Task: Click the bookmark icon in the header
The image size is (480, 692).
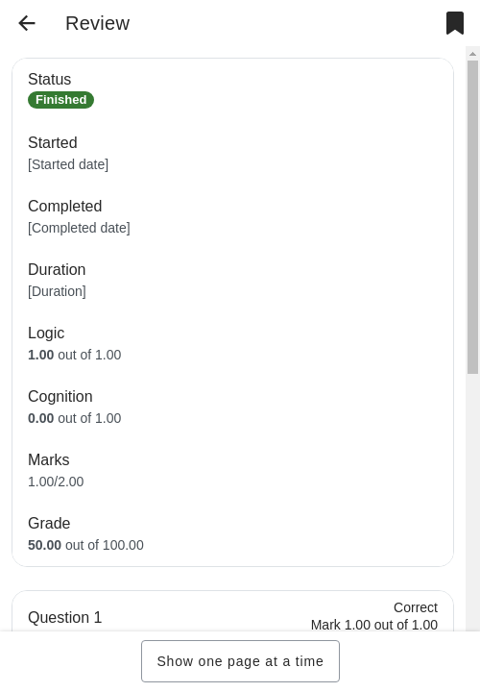Action: pyautogui.click(x=455, y=23)
